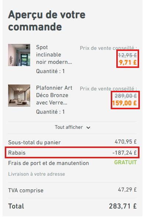Image resolution: width=145 pixels, height=217 pixels.
Task: Open the Spot inclinable product thumbnail
Action: (x=19, y=55)
